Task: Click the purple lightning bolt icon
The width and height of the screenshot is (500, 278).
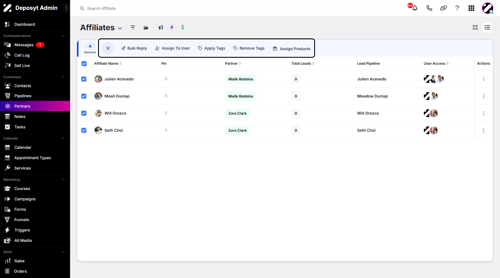Action: 172,27
